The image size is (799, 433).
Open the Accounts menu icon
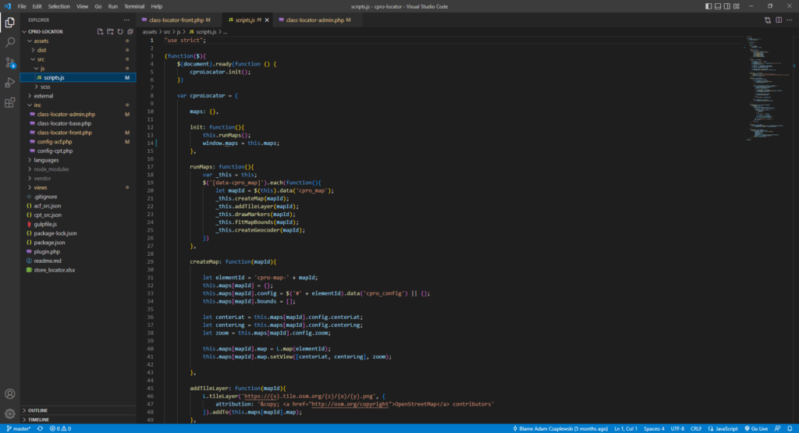tap(9, 394)
